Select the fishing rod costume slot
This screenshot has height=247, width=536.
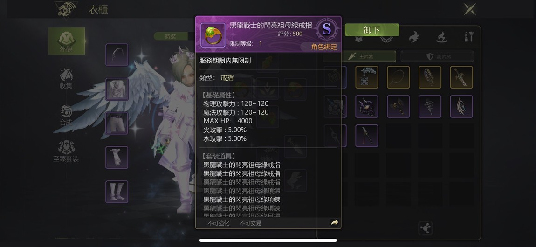click(x=117, y=55)
